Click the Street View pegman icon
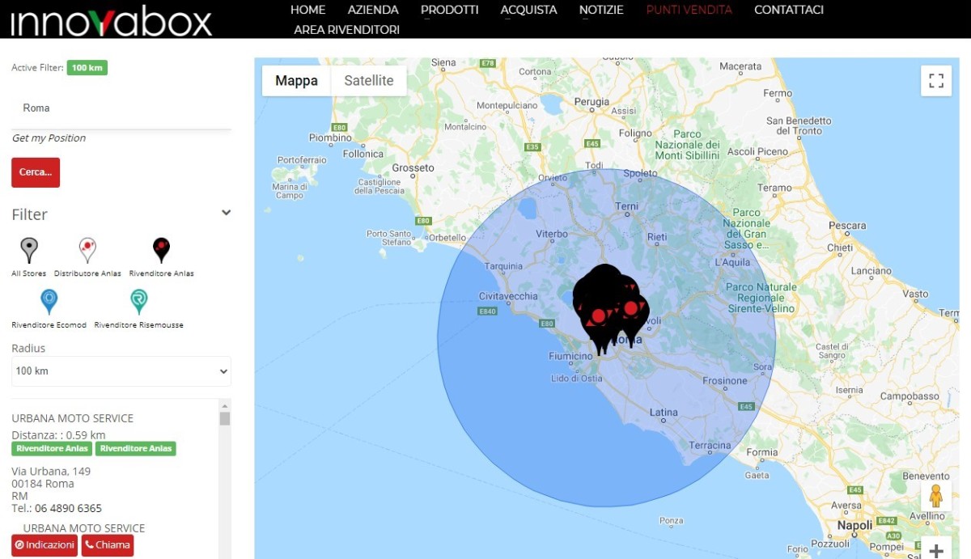Viewport: 971px width, 559px height. (x=936, y=496)
